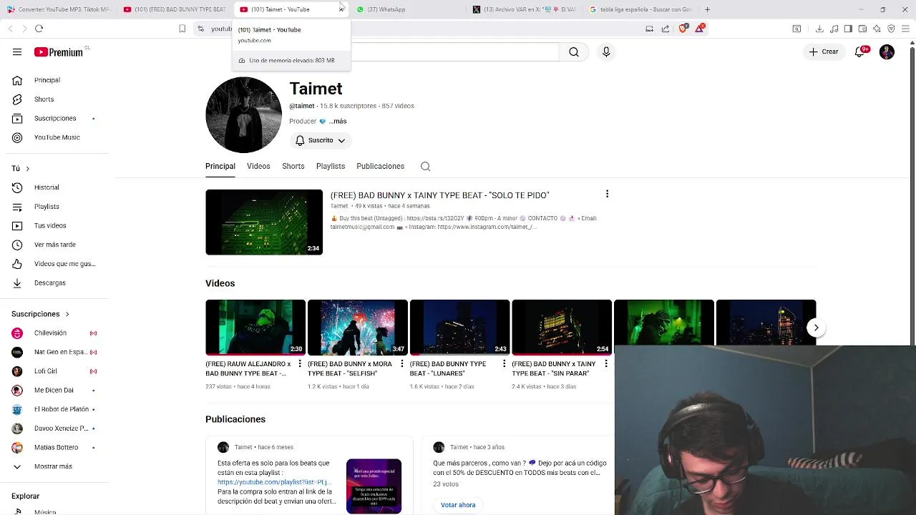Open options menu for SIN PARAR video
The height and width of the screenshot is (515, 916).
click(x=605, y=364)
